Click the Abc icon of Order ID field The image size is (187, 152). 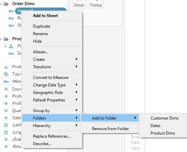click(x=11, y=11)
